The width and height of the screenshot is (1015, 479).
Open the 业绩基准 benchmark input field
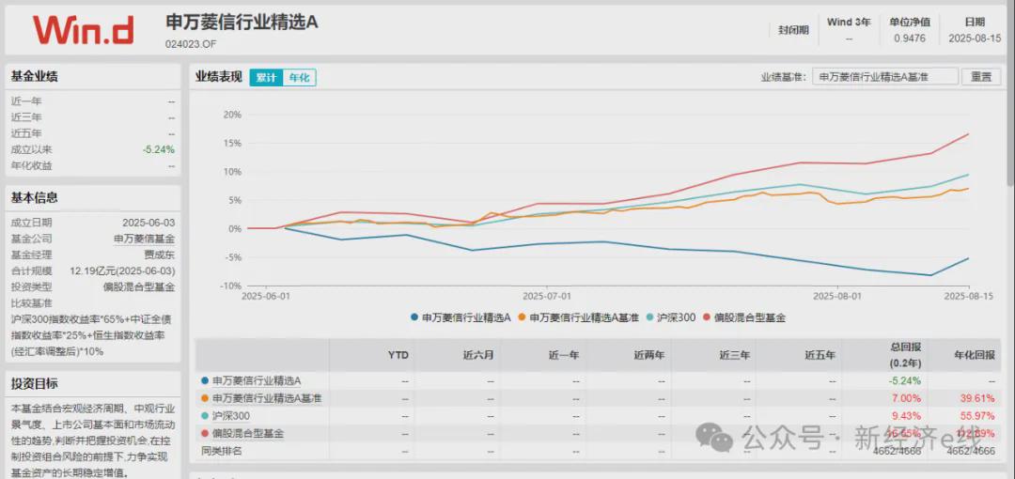pos(885,76)
